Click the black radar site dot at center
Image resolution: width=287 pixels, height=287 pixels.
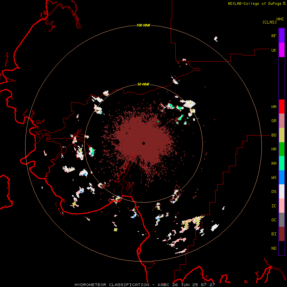click(143, 143)
